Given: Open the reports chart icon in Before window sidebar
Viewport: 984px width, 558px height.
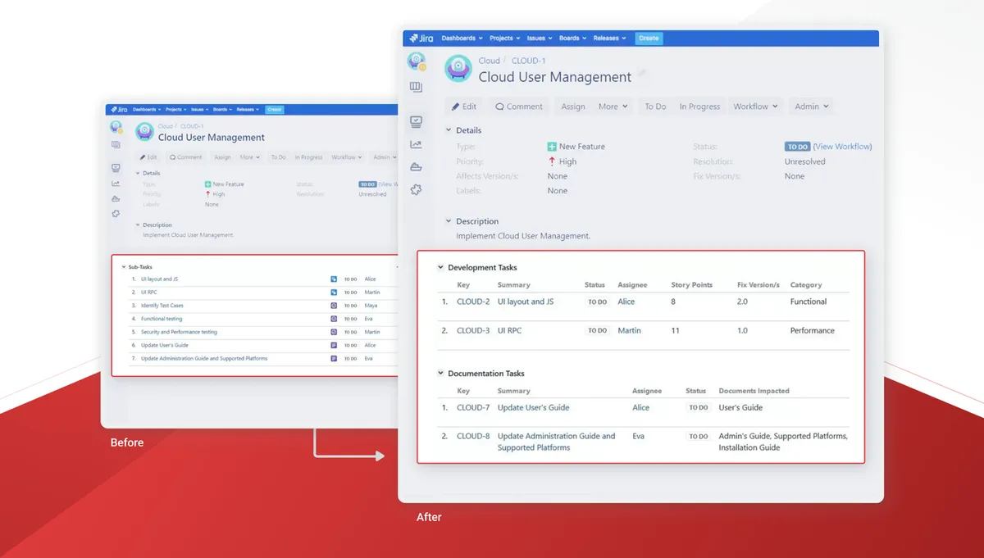Looking at the screenshot, I should pyautogui.click(x=116, y=184).
